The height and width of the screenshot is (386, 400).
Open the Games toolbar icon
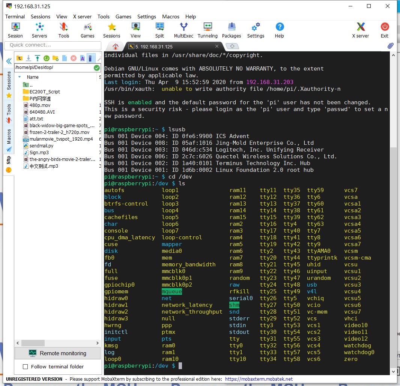point(87,30)
